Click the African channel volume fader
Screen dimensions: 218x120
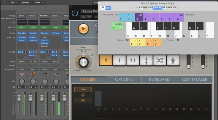click(30, 98)
